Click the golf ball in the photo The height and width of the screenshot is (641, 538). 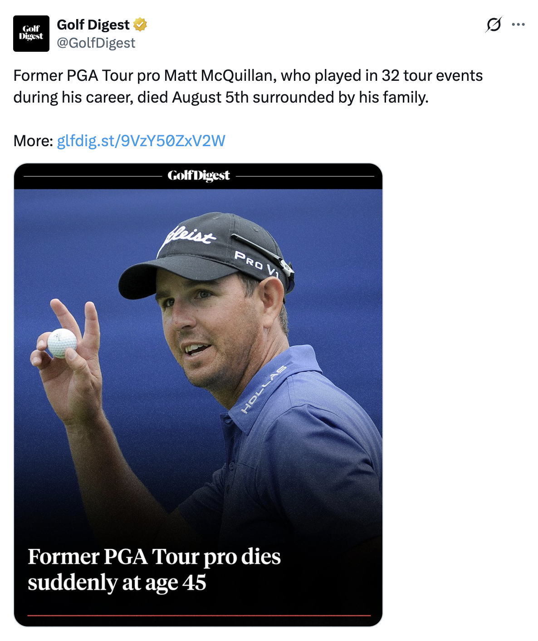click(x=62, y=343)
